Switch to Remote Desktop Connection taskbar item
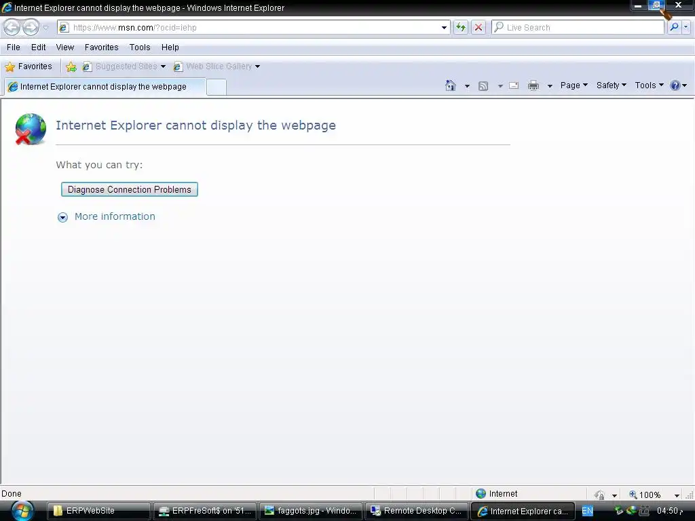 click(x=416, y=511)
